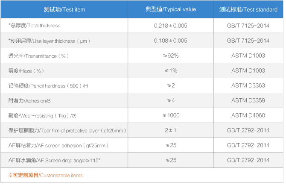
Task: Click the Transmittance row label
Action: pos(38,56)
